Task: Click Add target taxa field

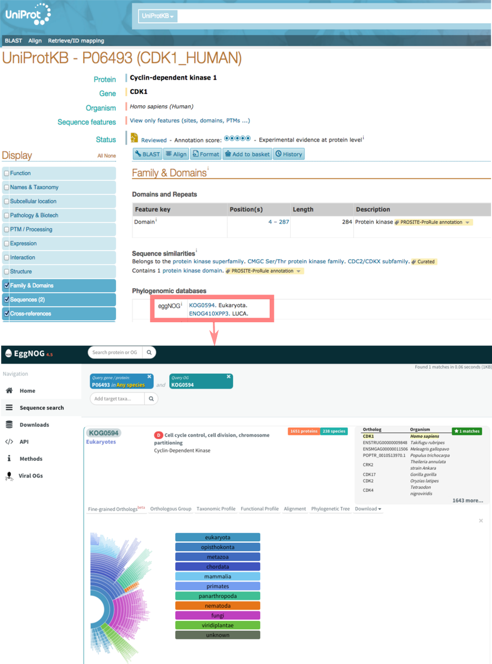Action: coord(117,398)
